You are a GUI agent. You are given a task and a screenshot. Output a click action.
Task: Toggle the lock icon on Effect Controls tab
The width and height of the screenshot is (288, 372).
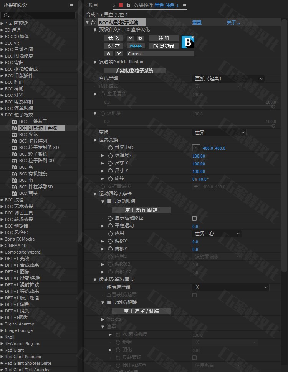(x=129, y=5)
